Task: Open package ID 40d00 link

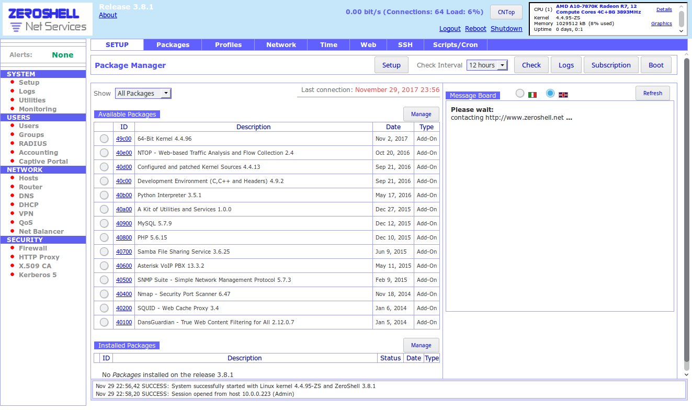Action: coord(124,167)
